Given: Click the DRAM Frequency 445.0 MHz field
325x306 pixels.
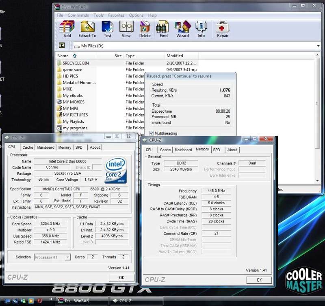Looking at the screenshot, I should pos(216,190).
